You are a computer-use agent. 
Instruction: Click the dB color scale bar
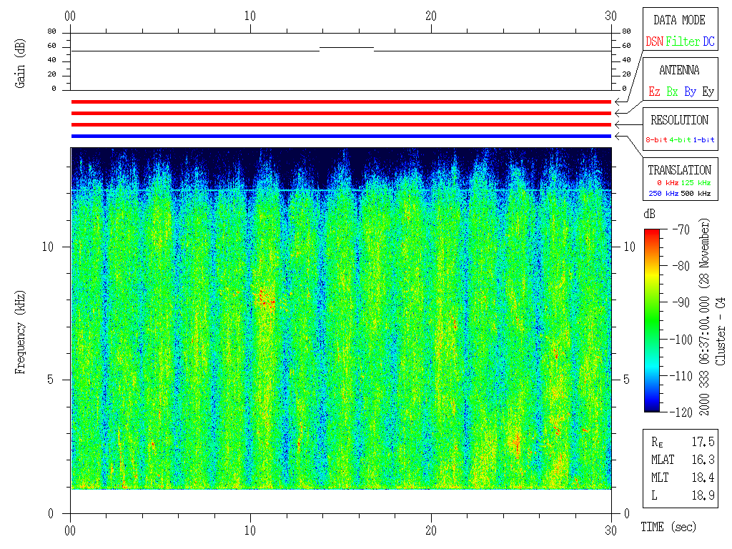[652, 320]
